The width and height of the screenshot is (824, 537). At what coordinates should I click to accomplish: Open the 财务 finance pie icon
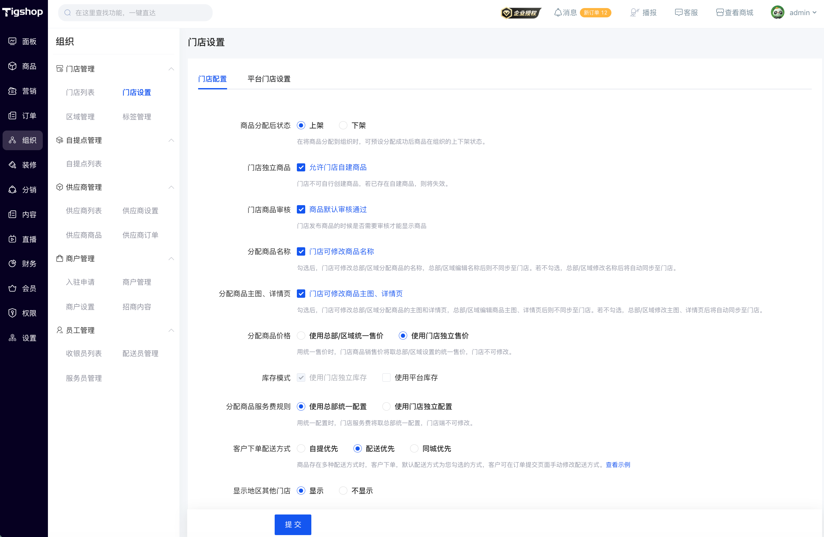pos(13,263)
